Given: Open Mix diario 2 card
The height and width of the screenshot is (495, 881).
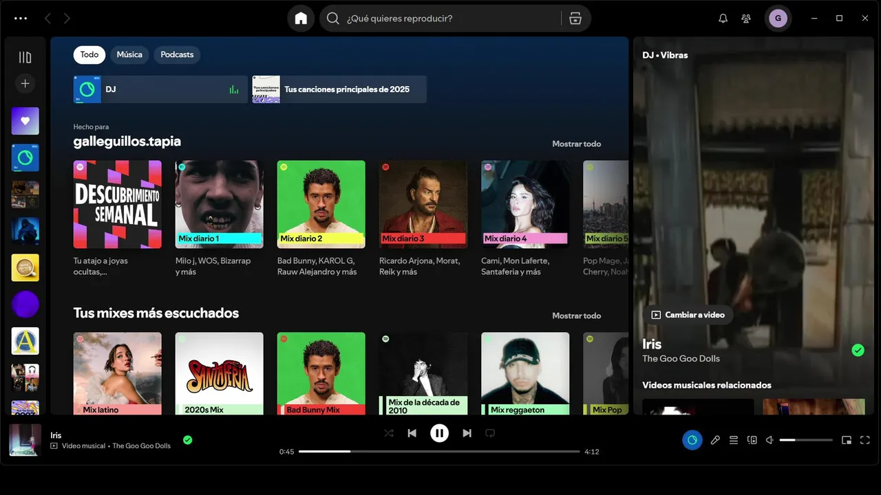Looking at the screenshot, I should (x=321, y=218).
